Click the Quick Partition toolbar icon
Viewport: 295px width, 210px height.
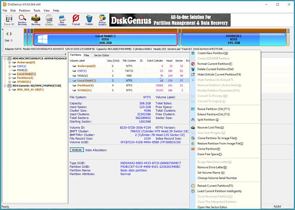[x=49, y=20]
